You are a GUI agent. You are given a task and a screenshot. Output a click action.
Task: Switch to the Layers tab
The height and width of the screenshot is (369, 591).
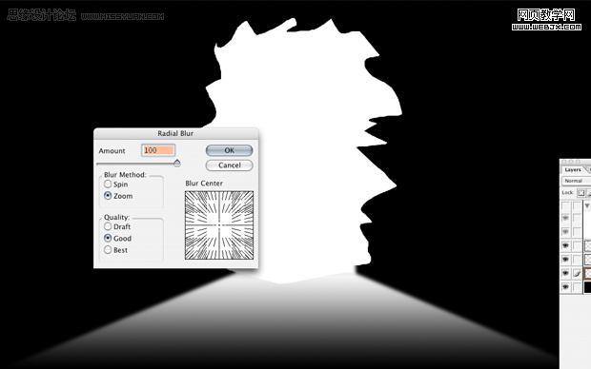(573, 170)
